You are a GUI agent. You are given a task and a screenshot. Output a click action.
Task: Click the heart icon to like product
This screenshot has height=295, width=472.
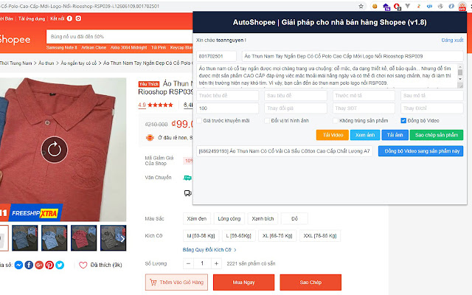tap(83, 265)
